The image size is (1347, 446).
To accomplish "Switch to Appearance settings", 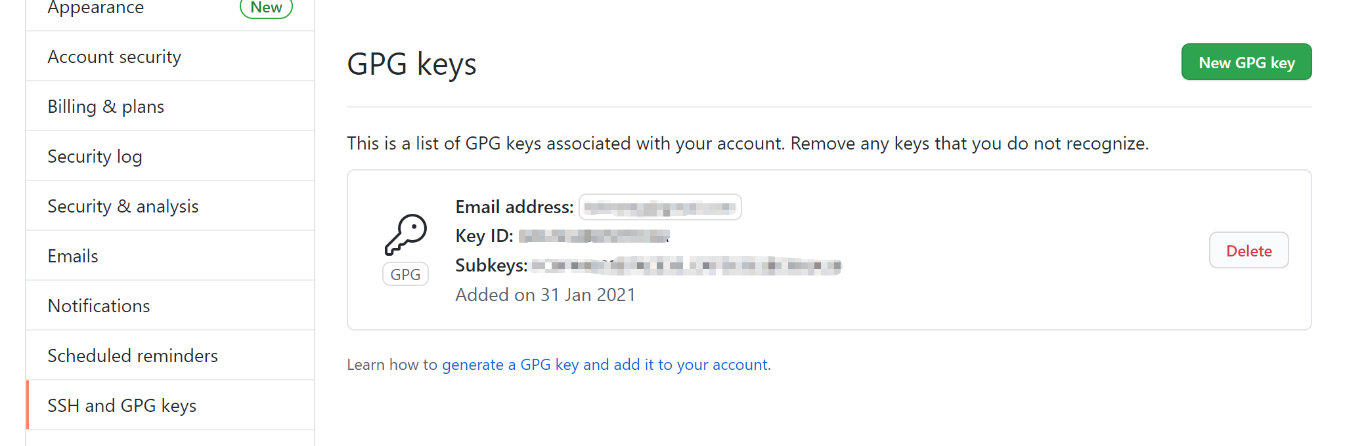I will tap(95, 8).
